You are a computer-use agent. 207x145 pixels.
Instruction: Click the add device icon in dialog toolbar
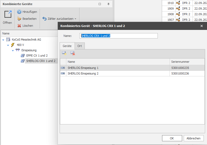pos(64,53)
